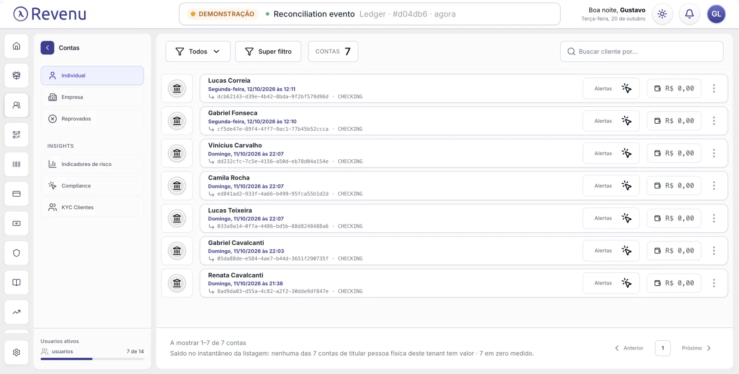The height and width of the screenshot is (374, 739).
Task: Open the Reconciliation evento notification banner
Action: tap(369, 14)
